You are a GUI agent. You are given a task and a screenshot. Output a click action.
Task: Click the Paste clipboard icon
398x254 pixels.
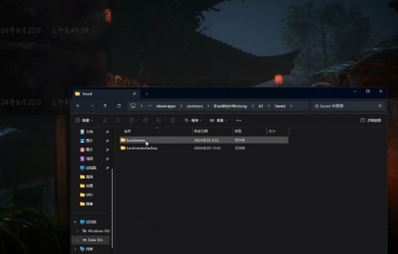(132, 121)
